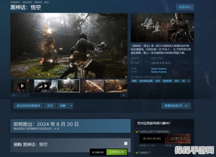The width and height of the screenshot is (216, 157).
Task: Click the ¥ 268.00 price label
Action: [98, 152]
